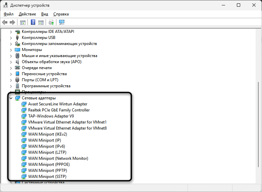262x192 pixels.
Task: Click the Порты (COM и LPT) port icon
Action: pos(17,80)
